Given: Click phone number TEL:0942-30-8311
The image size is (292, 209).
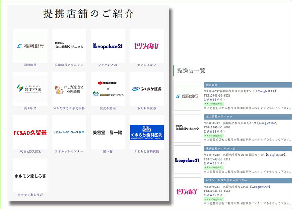Looking at the screenshot, I should click(217, 159).
